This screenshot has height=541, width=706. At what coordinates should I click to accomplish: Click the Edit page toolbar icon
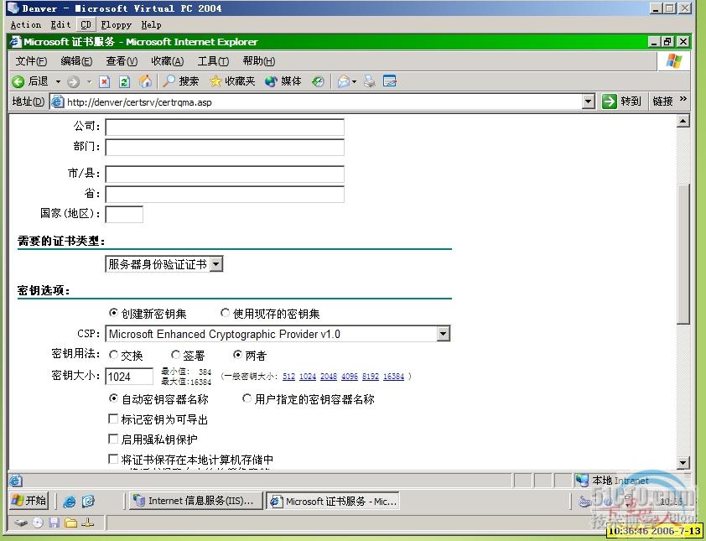(389, 81)
